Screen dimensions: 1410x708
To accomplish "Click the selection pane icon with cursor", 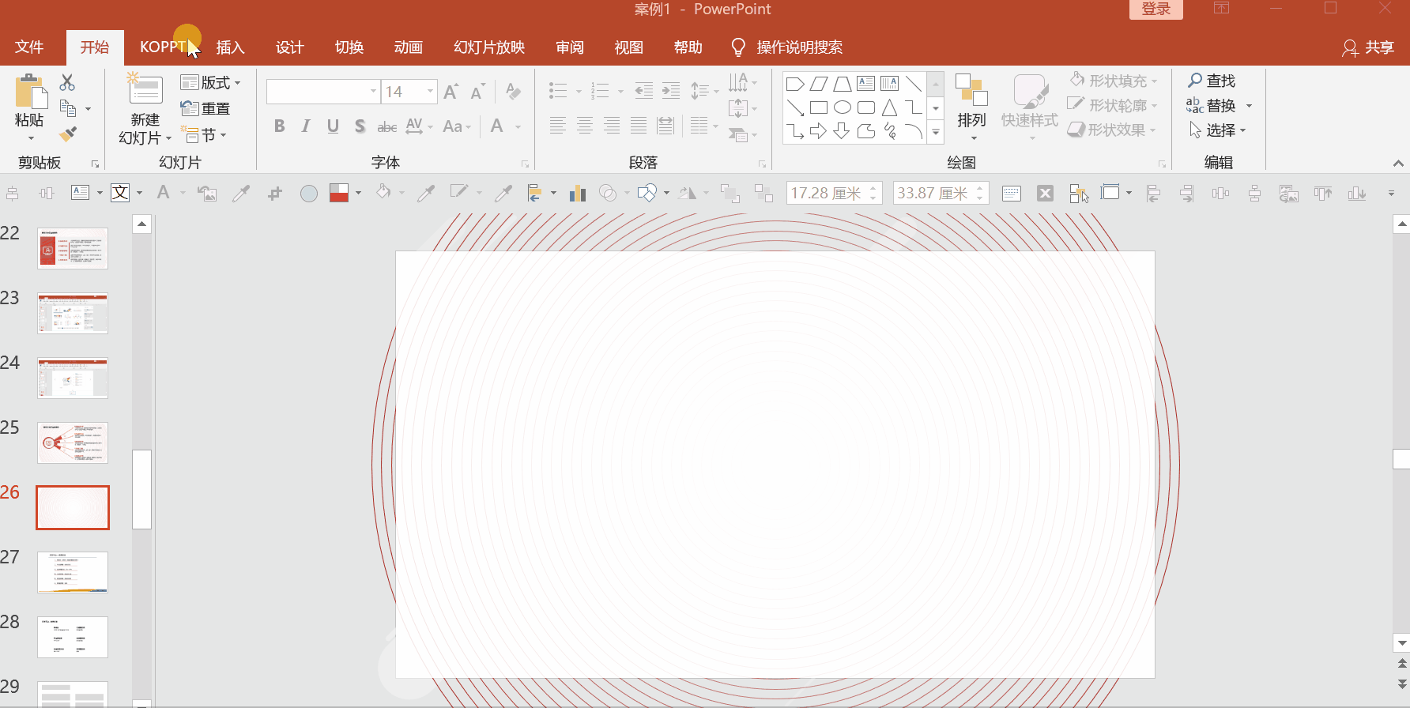I will pyautogui.click(x=1079, y=194).
